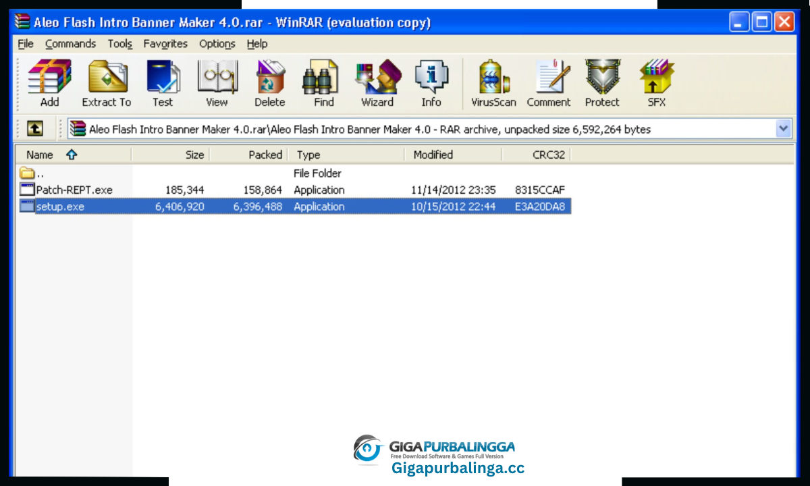Click the 6,406,920 size value
This screenshot has width=810, height=486.
coord(180,207)
